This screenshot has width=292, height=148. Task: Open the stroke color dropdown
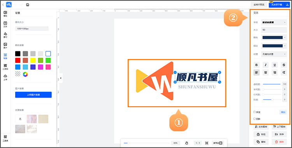click(274, 46)
